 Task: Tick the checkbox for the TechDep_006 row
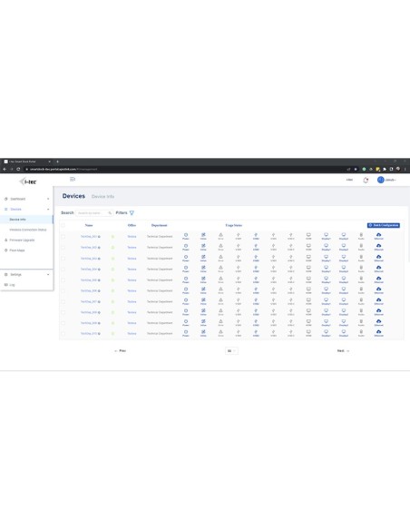click(x=63, y=290)
